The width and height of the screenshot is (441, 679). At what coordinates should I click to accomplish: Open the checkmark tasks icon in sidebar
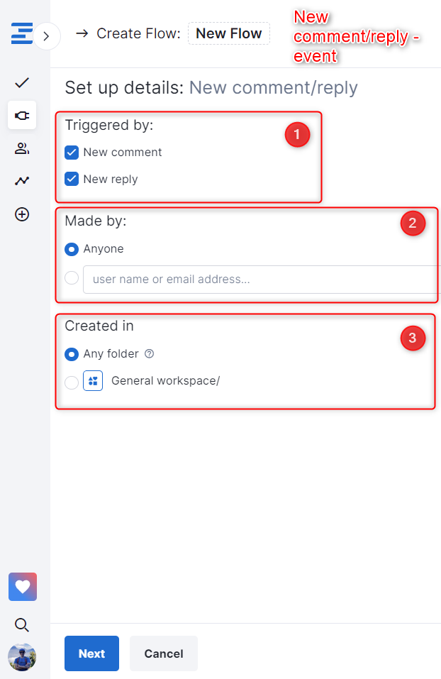pos(22,83)
